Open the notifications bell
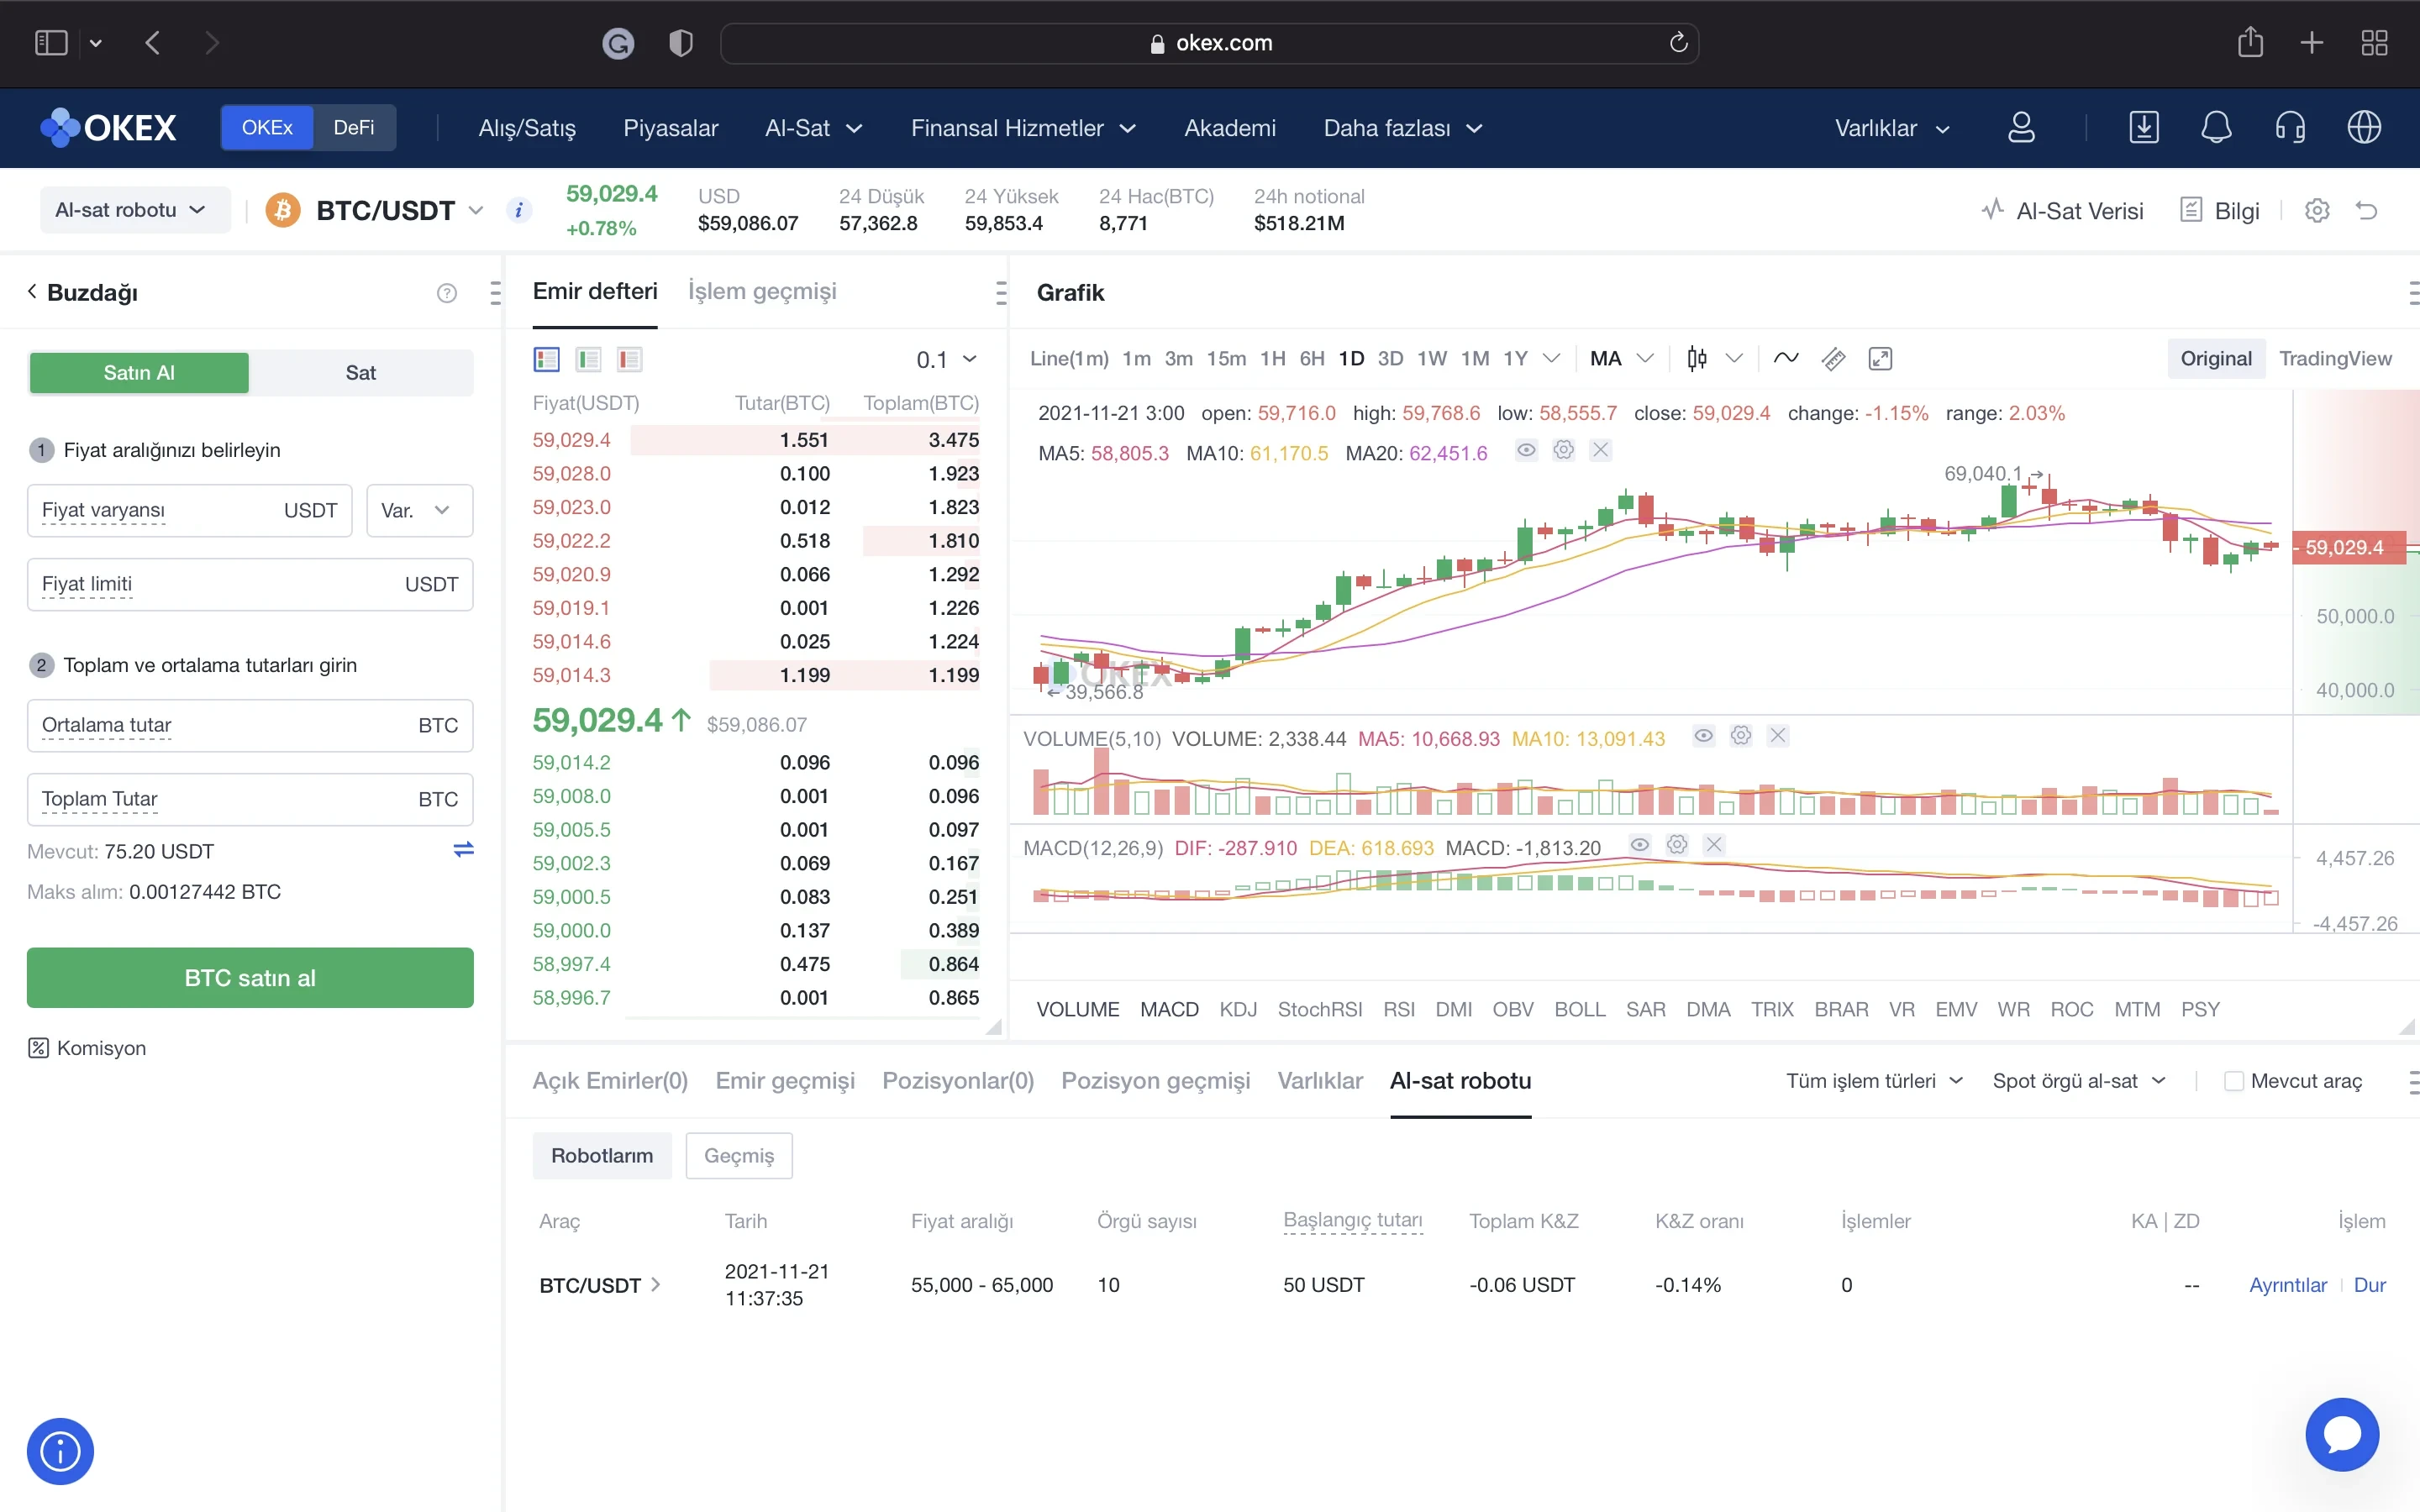Viewport: 2420px width, 1512px height. [x=2216, y=128]
